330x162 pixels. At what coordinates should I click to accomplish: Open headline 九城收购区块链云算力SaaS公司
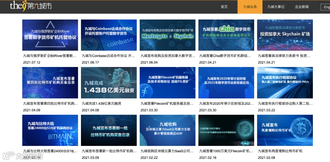coord(167,151)
